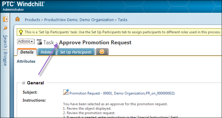The image size is (222, 118).
Task: Switch to the Related tab
Action: point(47,52)
